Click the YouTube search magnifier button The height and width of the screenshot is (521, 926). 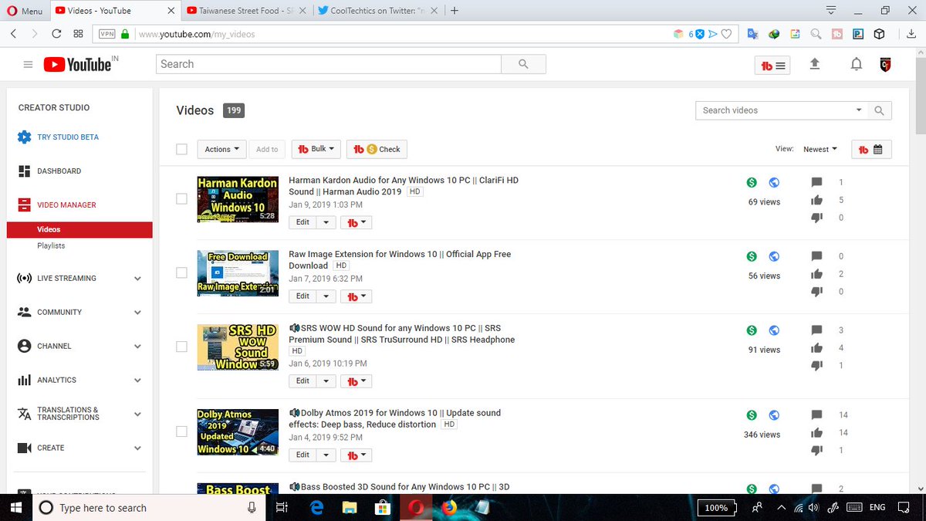[x=523, y=64]
